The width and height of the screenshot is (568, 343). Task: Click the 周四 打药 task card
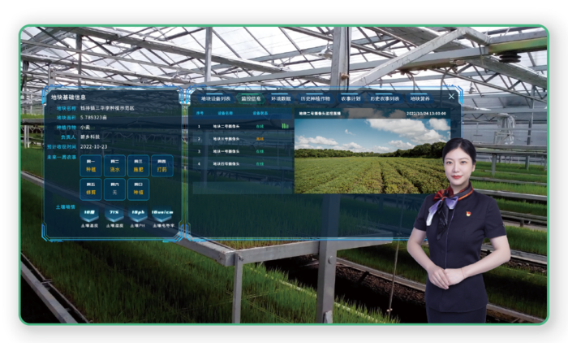[x=162, y=166]
